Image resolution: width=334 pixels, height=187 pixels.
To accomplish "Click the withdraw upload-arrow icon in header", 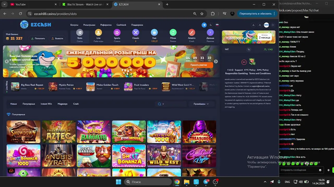I will [260, 25].
